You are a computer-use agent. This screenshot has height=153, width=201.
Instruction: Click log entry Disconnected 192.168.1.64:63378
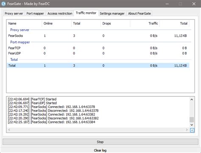click(53, 111)
